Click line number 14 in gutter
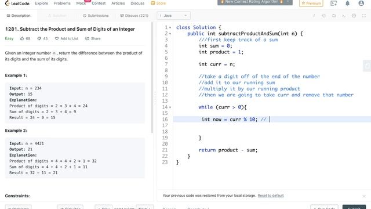Image resolution: width=371 pixels, height=209 pixels. point(165,107)
